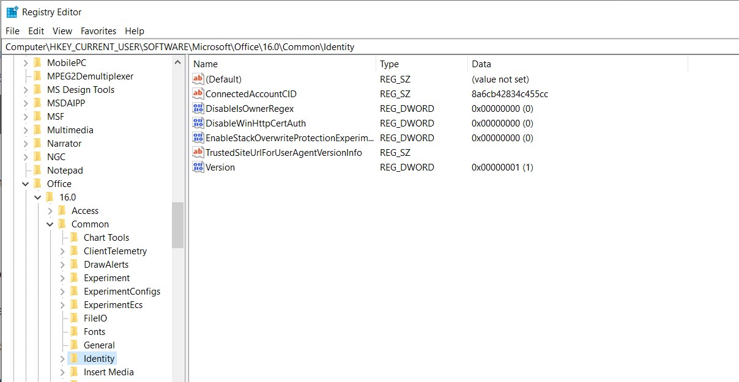This screenshot has height=382, width=739.
Task: Click the data 0x00000001 (1)
Action: 502,167
